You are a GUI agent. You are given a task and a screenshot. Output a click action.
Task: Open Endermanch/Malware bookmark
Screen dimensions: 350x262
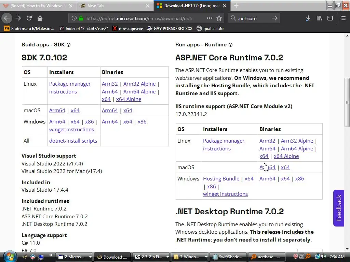tap(29, 29)
